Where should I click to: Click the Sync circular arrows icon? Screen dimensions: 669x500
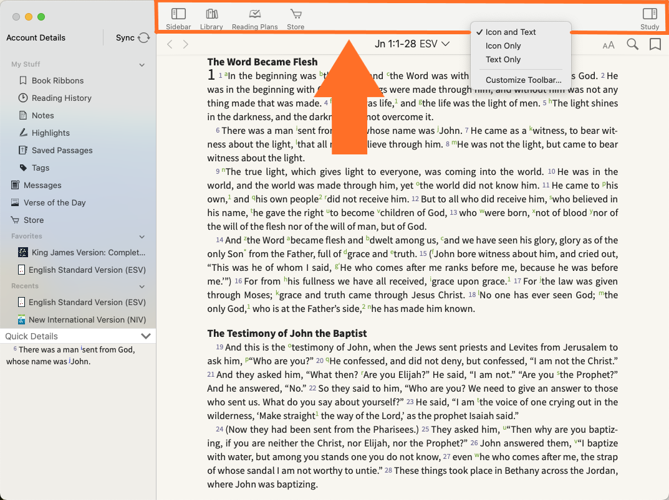(x=144, y=37)
